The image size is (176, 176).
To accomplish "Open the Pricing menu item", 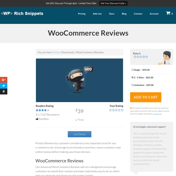I will click(82, 14).
